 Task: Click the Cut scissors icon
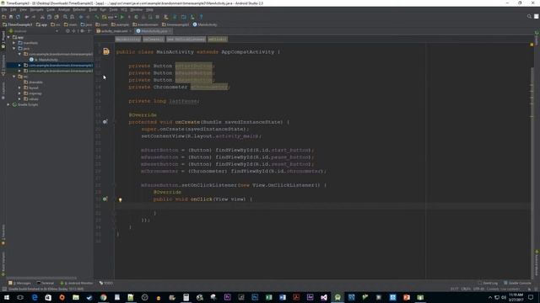(x=42, y=17)
